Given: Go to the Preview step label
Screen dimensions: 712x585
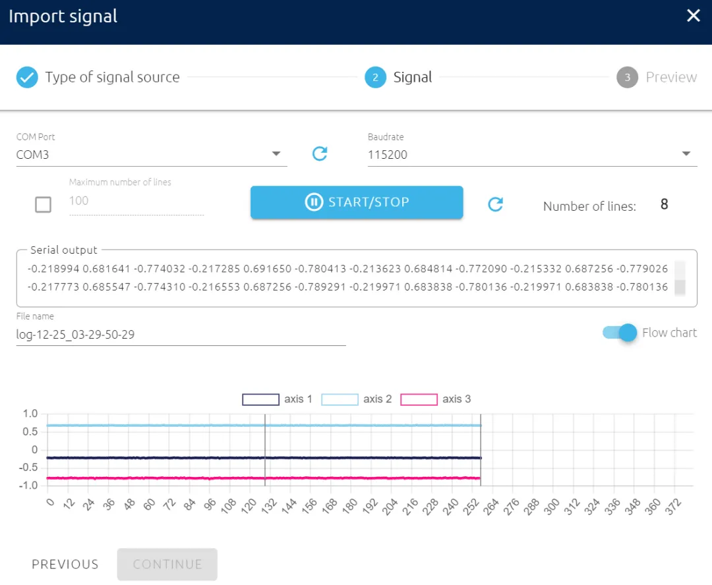Looking at the screenshot, I should tap(671, 78).
